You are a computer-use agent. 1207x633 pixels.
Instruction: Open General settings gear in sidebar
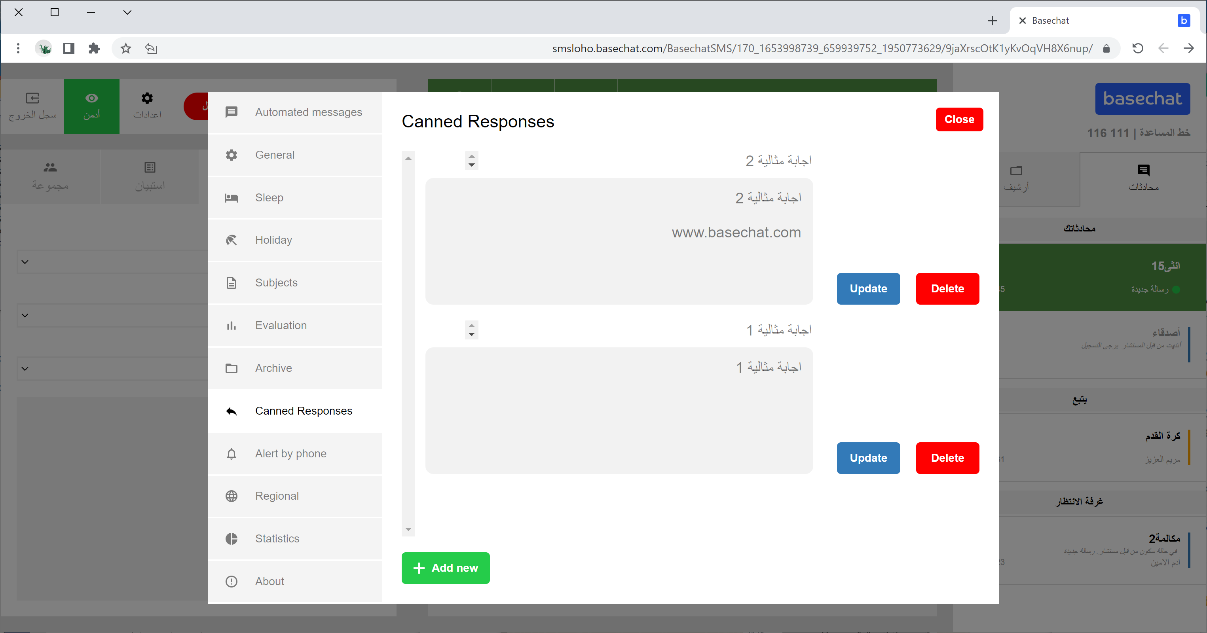[232, 155]
